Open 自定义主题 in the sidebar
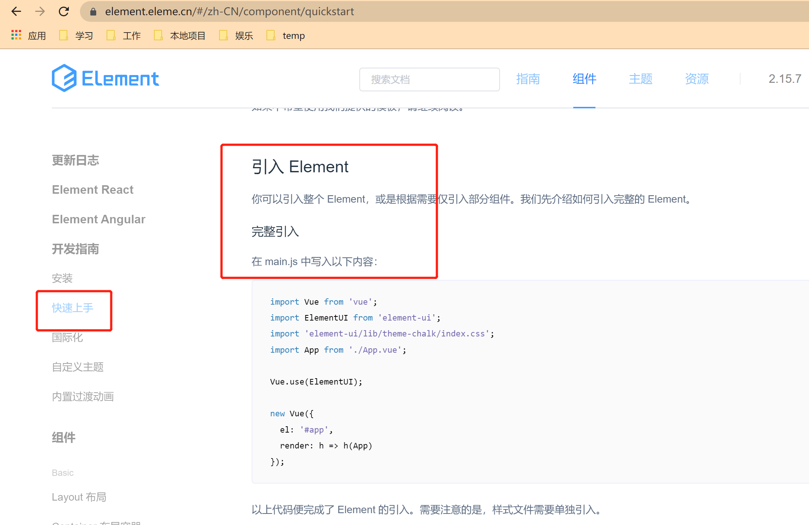Image resolution: width=809 pixels, height=525 pixels. [78, 367]
